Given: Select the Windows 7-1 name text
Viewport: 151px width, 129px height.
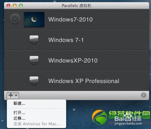Looking at the screenshot, I should pos(66,40).
